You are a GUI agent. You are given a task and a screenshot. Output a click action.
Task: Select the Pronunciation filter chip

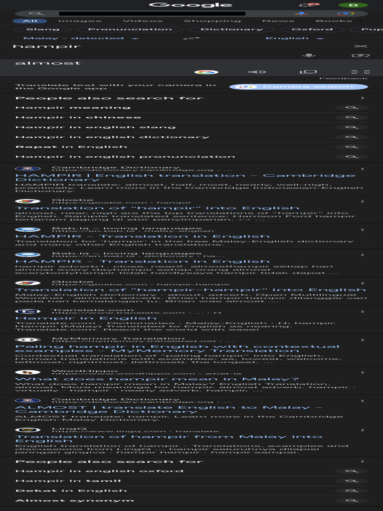(130, 29)
